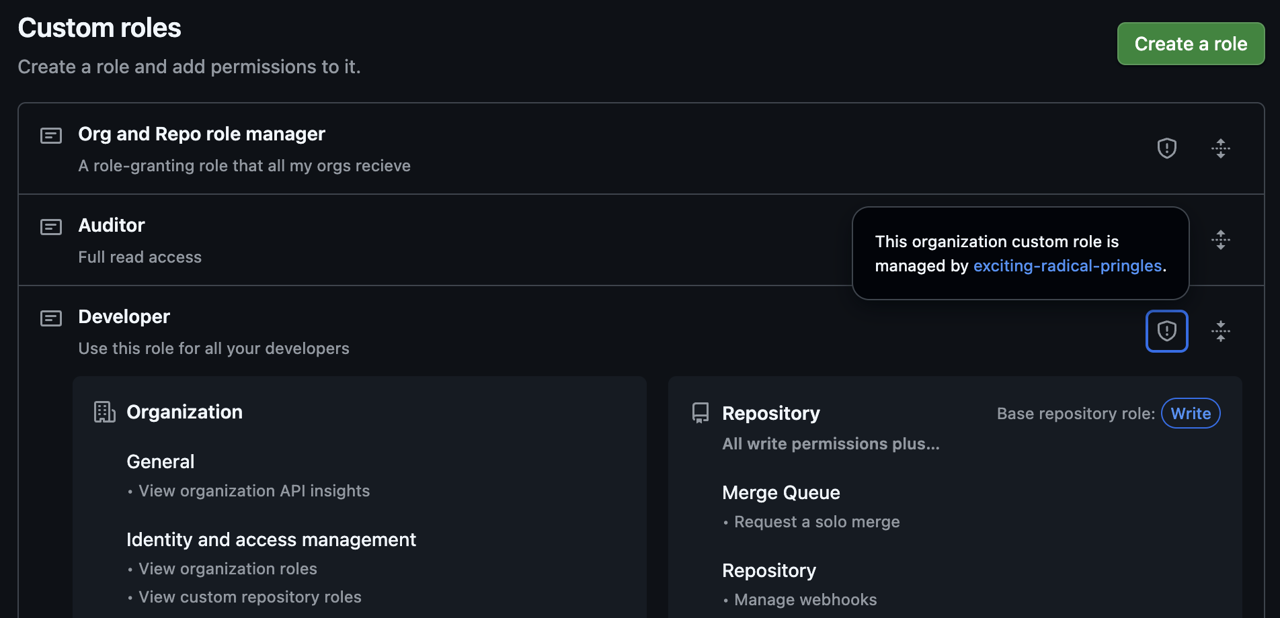The width and height of the screenshot is (1280, 618).
Task: Click the Manage webhooks permission entry
Action: [x=805, y=599]
